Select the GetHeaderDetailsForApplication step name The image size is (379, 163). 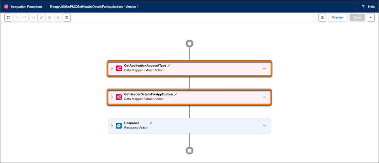pyautogui.click(x=149, y=94)
